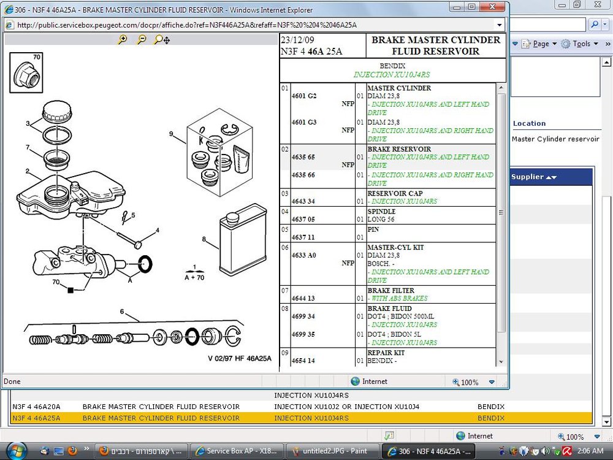The height and width of the screenshot is (460, 613).
Task: Click the background pane scroll up arrow
Action: pyautogui.click(x=606, y=62)
